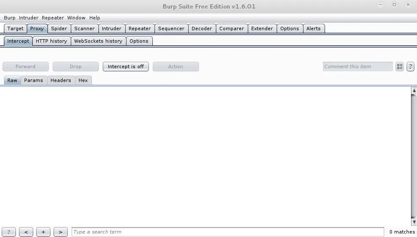Switch to the Hex view tab

83,80
